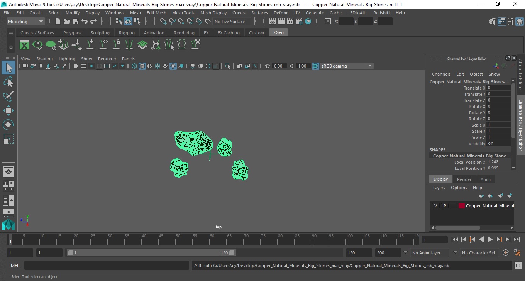The height and width of the screenshot is (281, 525).
Task: Open Hypershade from the blue circle icon
Action: point(308,22)
